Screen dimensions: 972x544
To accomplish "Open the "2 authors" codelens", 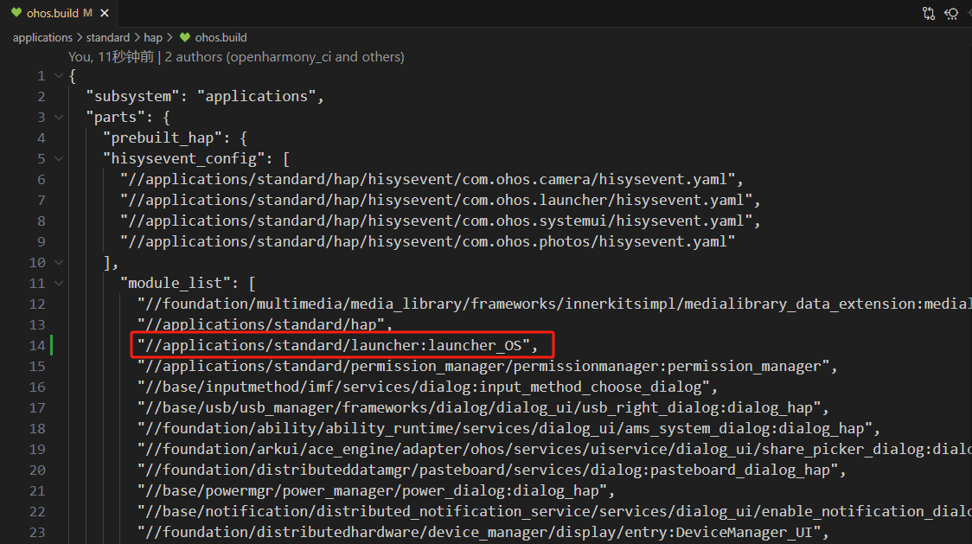I will point(285,57).
